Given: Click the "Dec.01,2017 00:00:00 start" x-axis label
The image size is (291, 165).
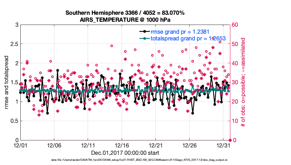Looking at the screenshot, I should [x=125, y=153].
